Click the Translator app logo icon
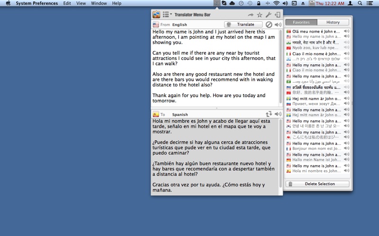Viewport: 379px width, 236px height. click(156, 15)
